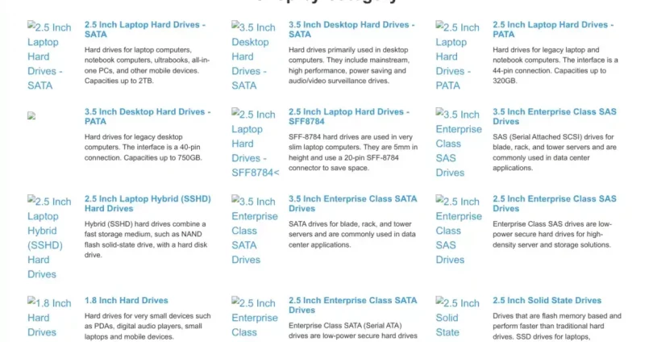Open the 2.5 Inch Enterprise Class SATA Drives heading
653x342 pixels.
(x=353, y=305)
